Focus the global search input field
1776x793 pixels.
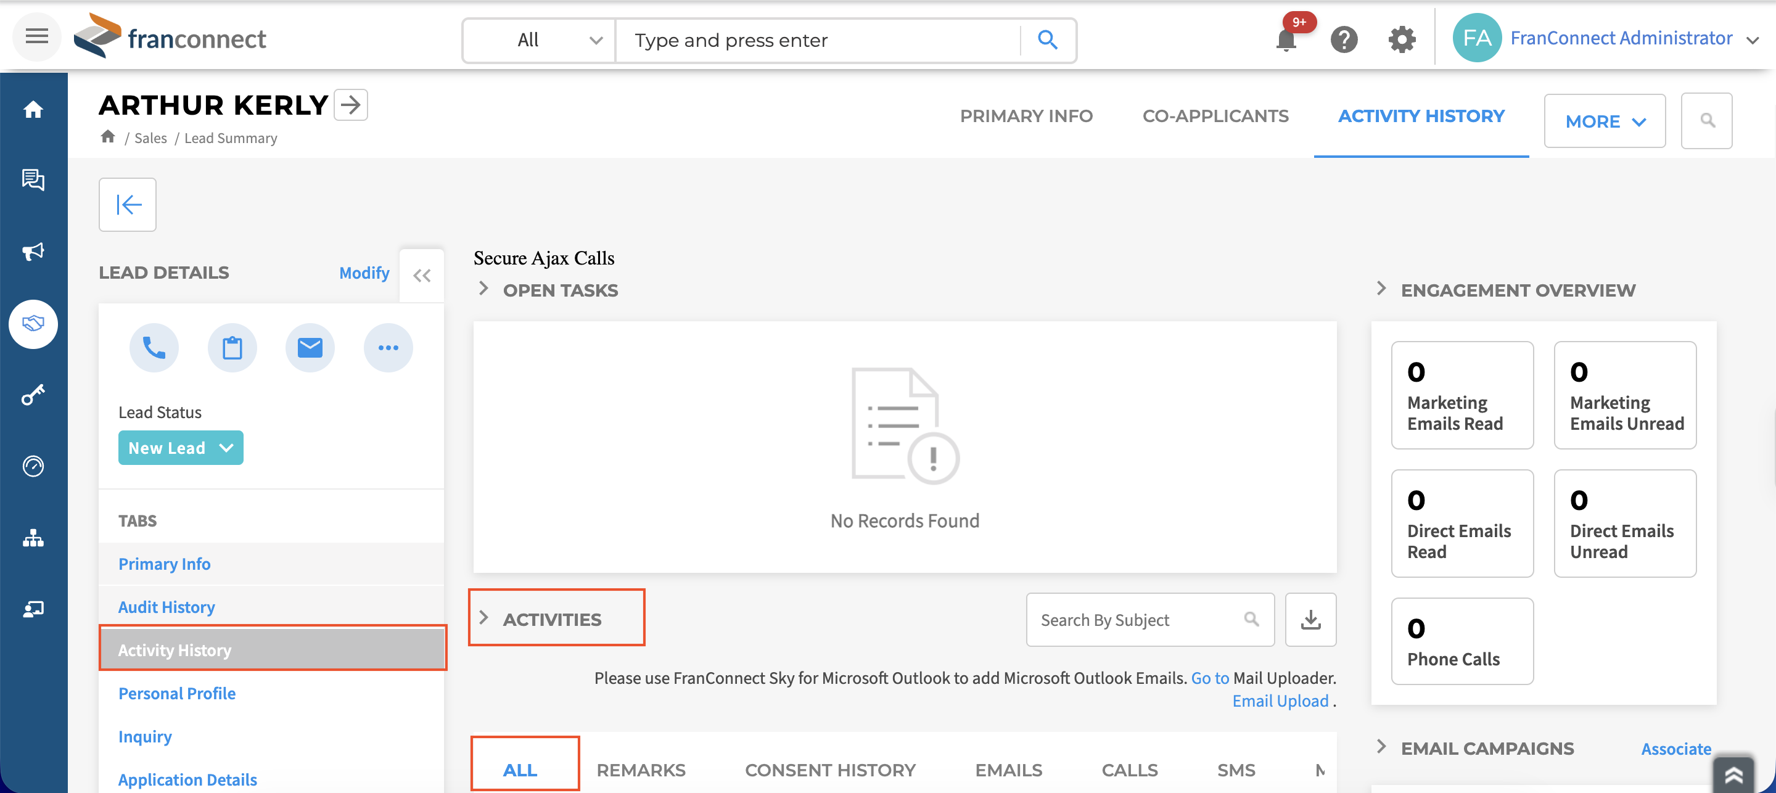pyautogui.click(x=818, y=40)
